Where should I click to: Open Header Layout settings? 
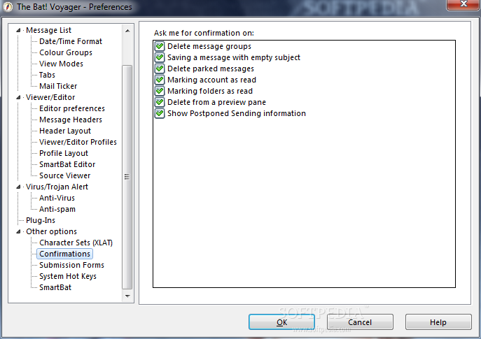click(x=65, y=131)
